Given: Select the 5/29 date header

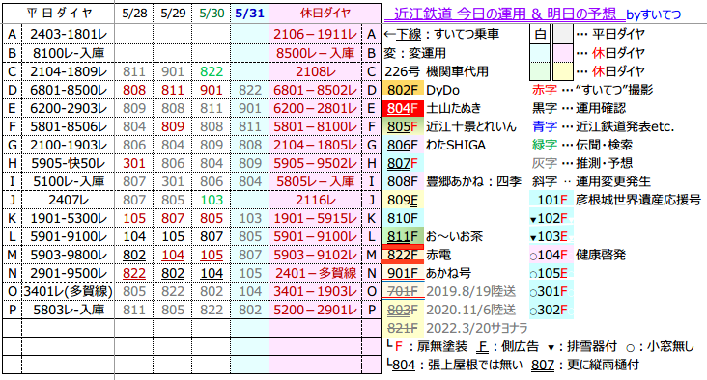Looking at the screenshot, I should [173, 14].
